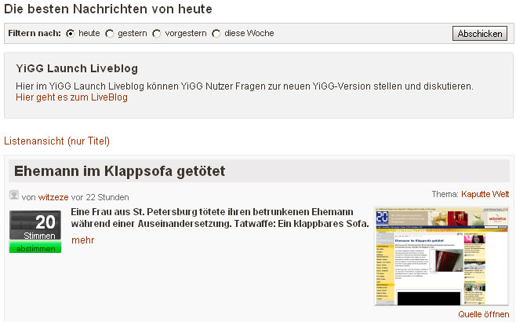Open the article website preview thumbnail
Viewport: 516px width, 322px height.
click(x=442, y=256)
